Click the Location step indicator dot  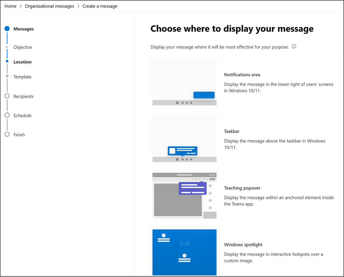pos(7,62)
